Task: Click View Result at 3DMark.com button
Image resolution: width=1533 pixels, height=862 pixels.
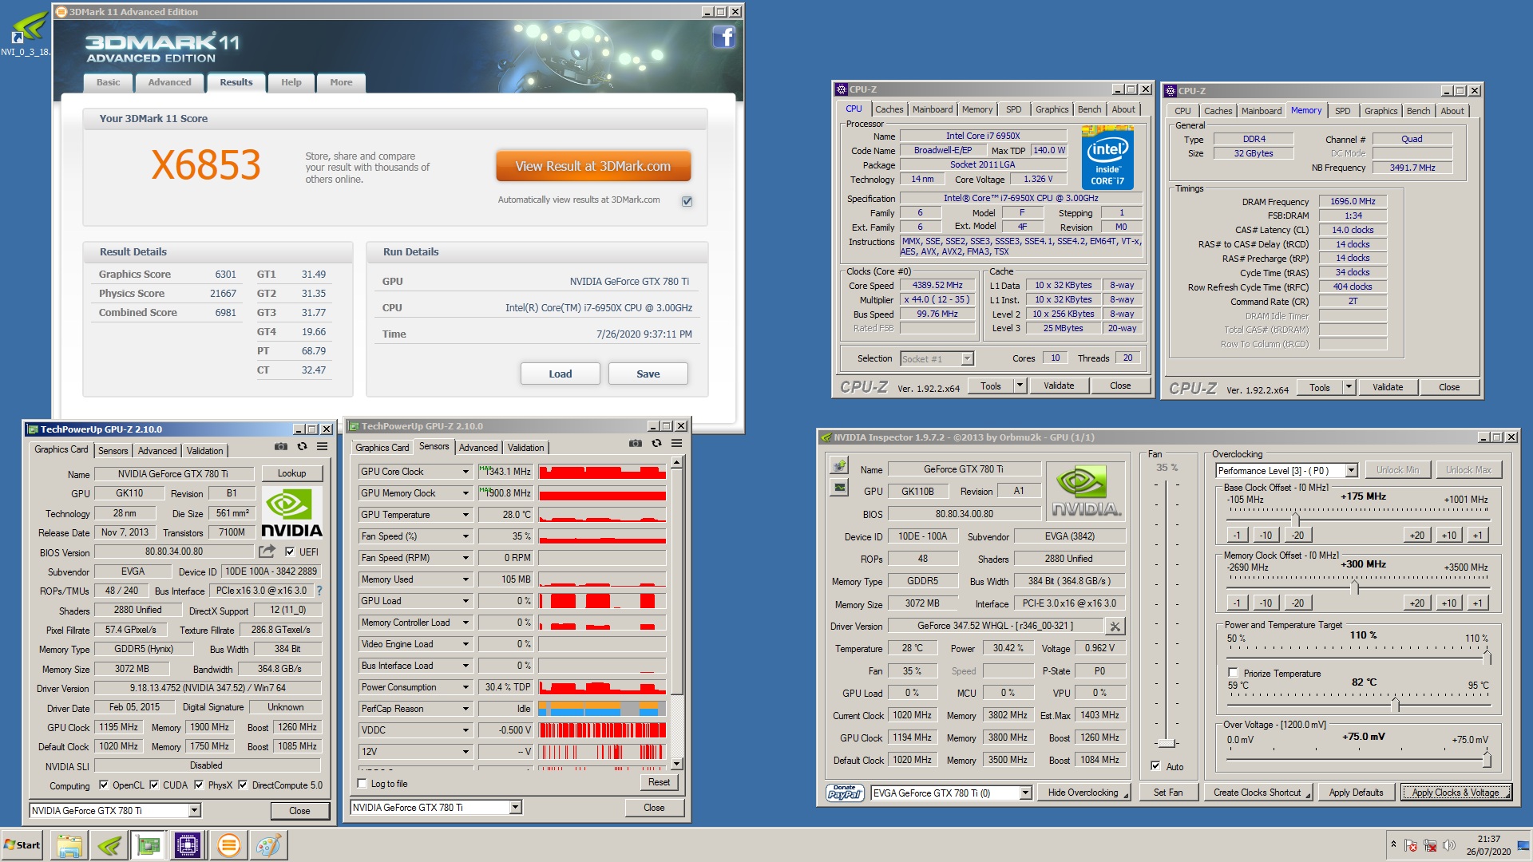Action: [x=593, y=166]
